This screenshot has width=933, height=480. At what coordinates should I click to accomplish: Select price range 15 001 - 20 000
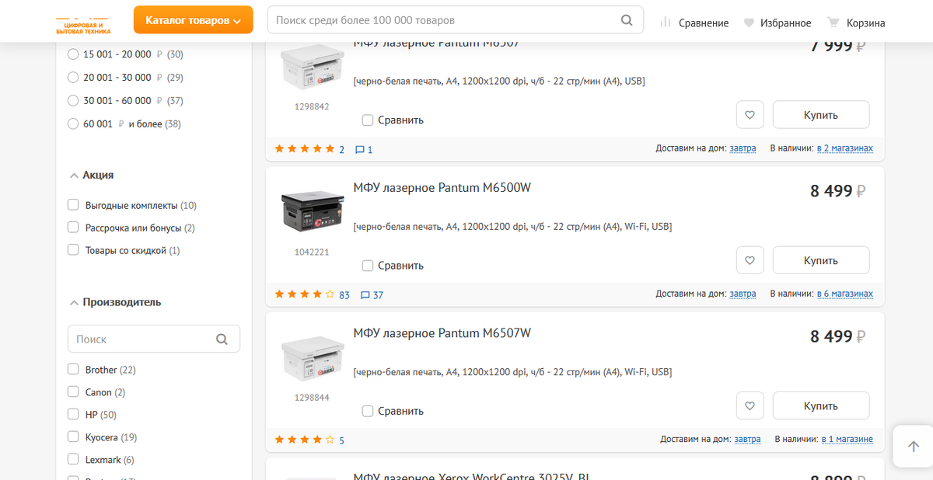tap(73, 54)
